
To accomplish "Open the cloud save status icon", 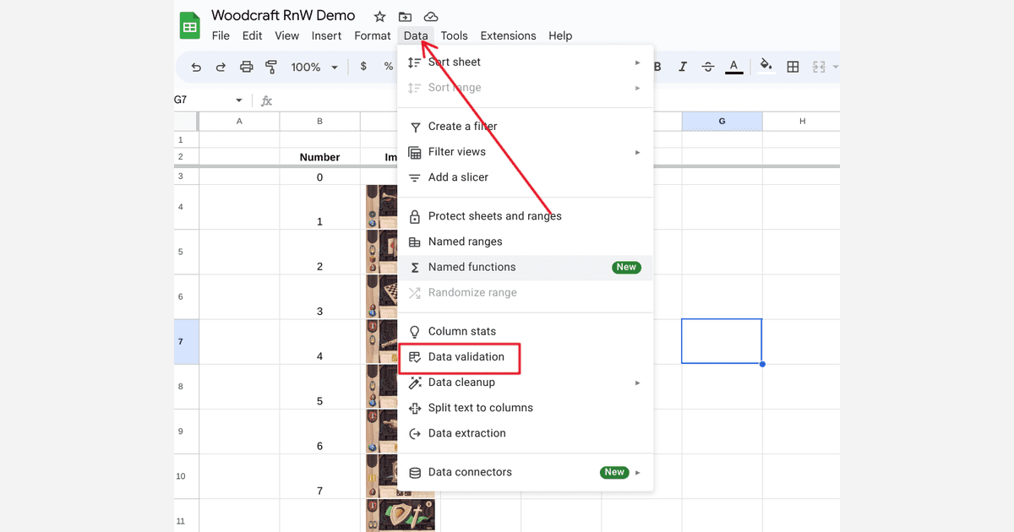I will click(431, 17).
